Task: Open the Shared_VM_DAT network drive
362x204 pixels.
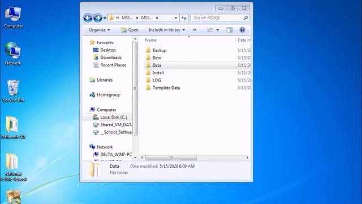Action: click(x=113, y=125)
